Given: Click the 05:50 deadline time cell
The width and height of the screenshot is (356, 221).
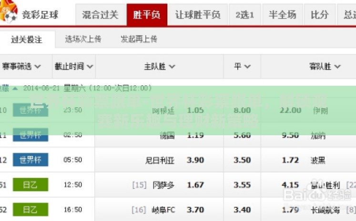Looking at the screenshot, I should tap(72, 160).
